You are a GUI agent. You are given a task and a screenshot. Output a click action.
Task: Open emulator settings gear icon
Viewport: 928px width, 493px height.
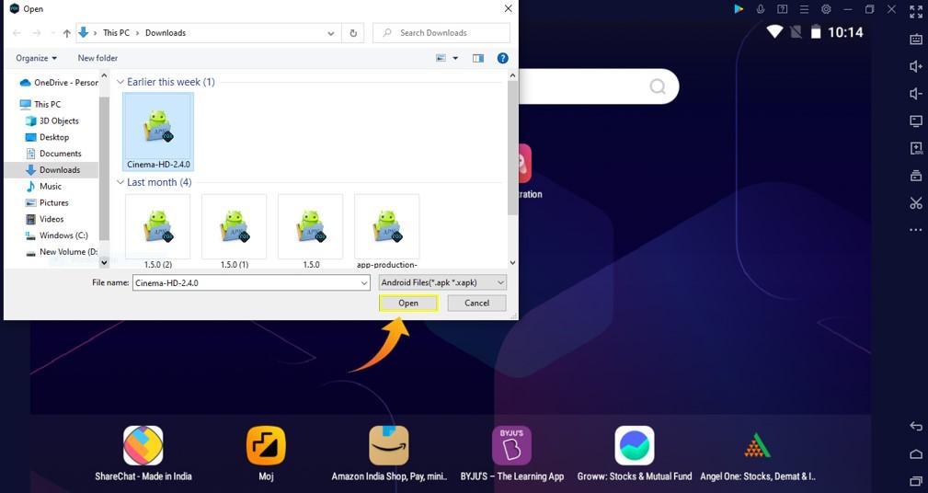point(826,9)
